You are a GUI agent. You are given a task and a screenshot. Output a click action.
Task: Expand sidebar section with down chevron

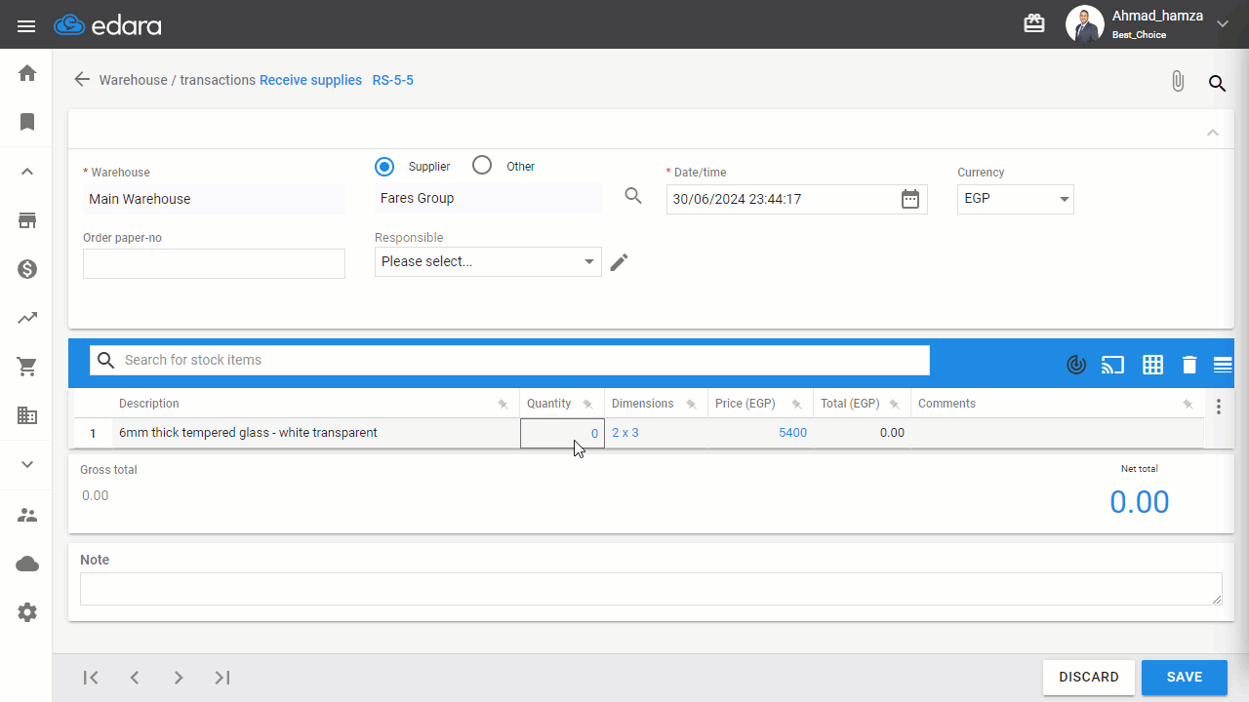pos(27,464)
